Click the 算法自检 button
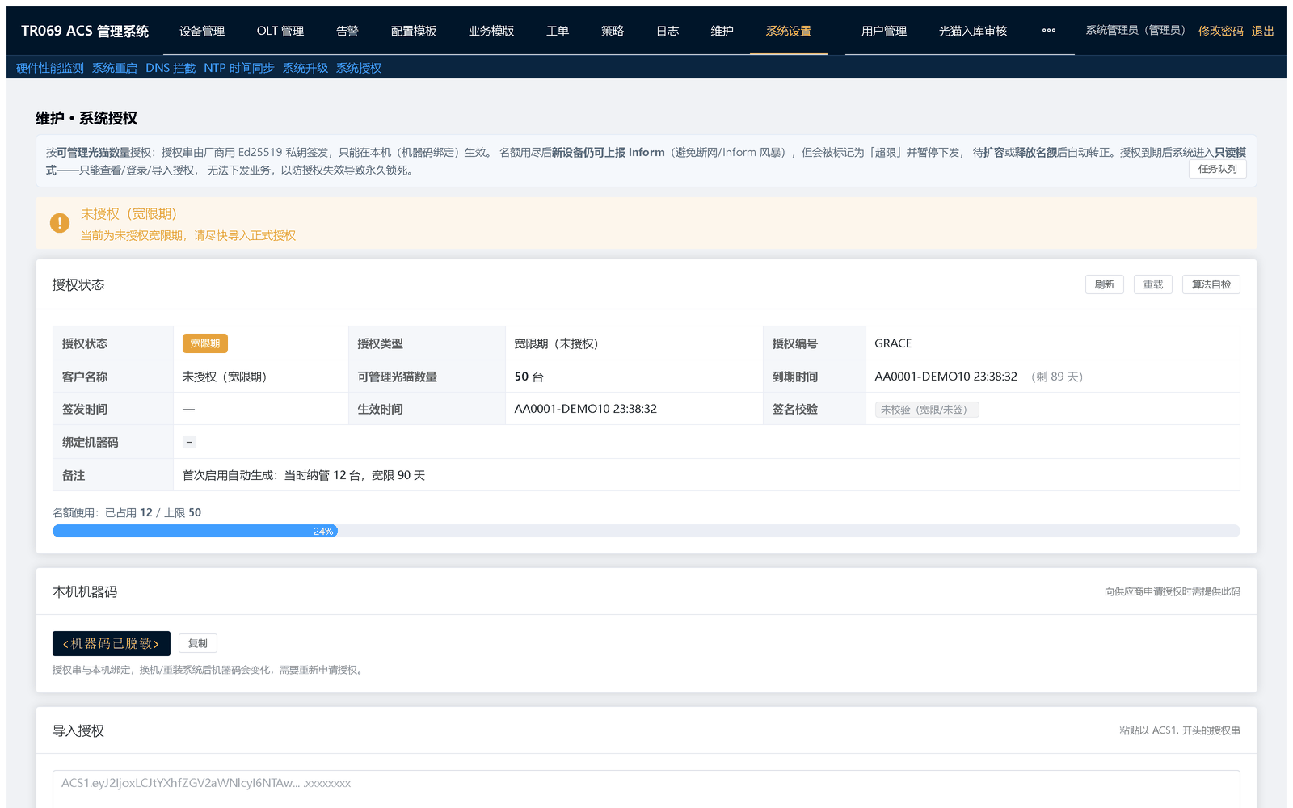Viewport: 1293px width, 808px height. [1211, 284]
